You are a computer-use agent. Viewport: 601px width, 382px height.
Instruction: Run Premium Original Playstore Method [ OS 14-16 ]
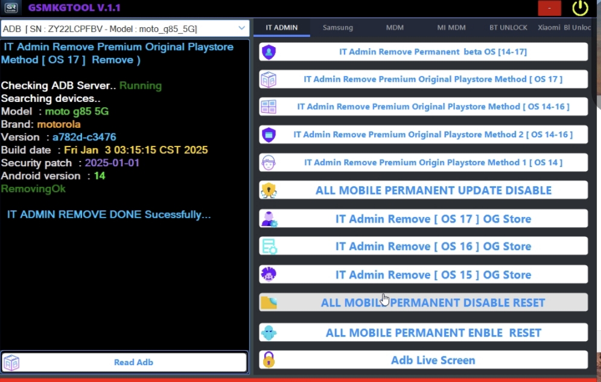point(423,107)
